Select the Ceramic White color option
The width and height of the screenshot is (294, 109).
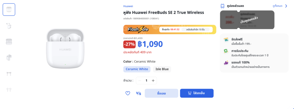(x=137, y=69)
